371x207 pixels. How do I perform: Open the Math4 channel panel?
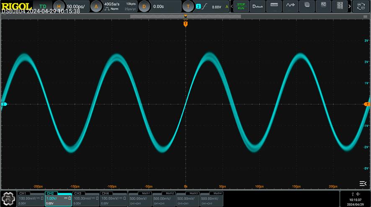point(211,199)
